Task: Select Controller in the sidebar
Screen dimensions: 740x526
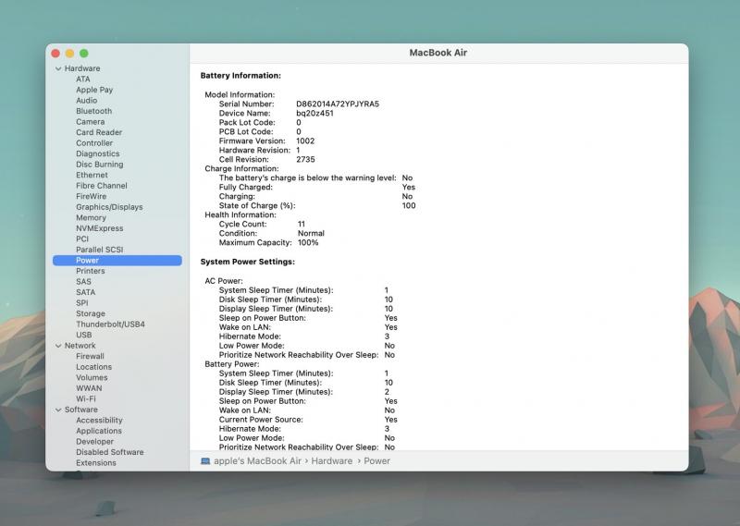Action: pos(94,143)
